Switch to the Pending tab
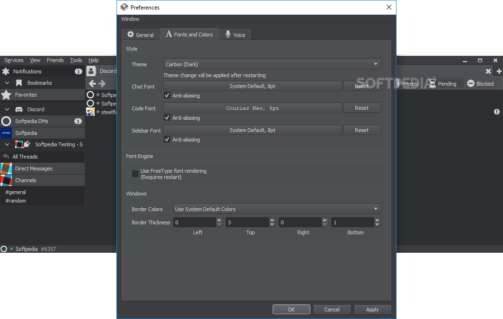Image resolution: width=503 pixels, height=319 pixels. point(444,83)
